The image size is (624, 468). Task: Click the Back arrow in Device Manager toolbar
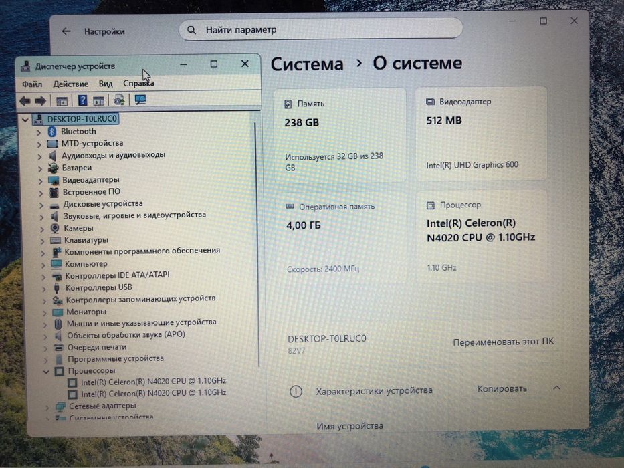[25, 101]
